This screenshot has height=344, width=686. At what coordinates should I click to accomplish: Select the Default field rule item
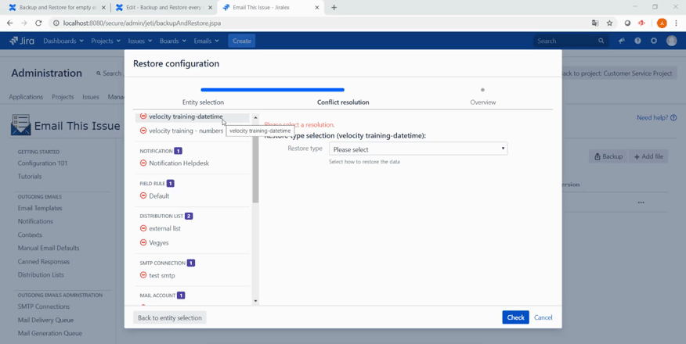(159, 195)
